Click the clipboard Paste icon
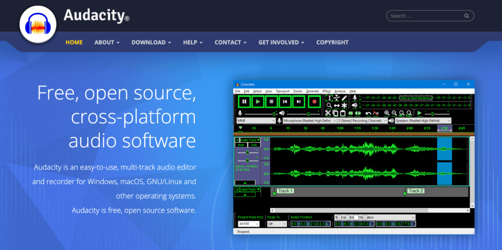 tap(343, 113)
